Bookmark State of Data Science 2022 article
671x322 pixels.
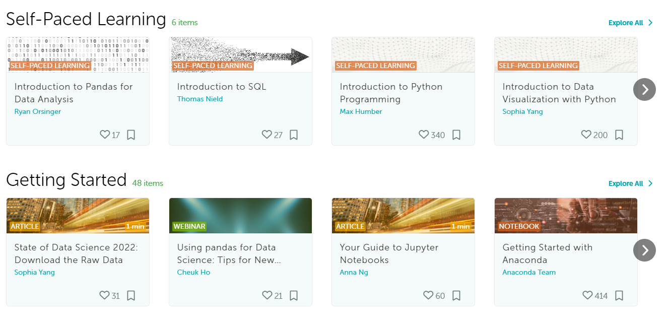coord(131,296)
